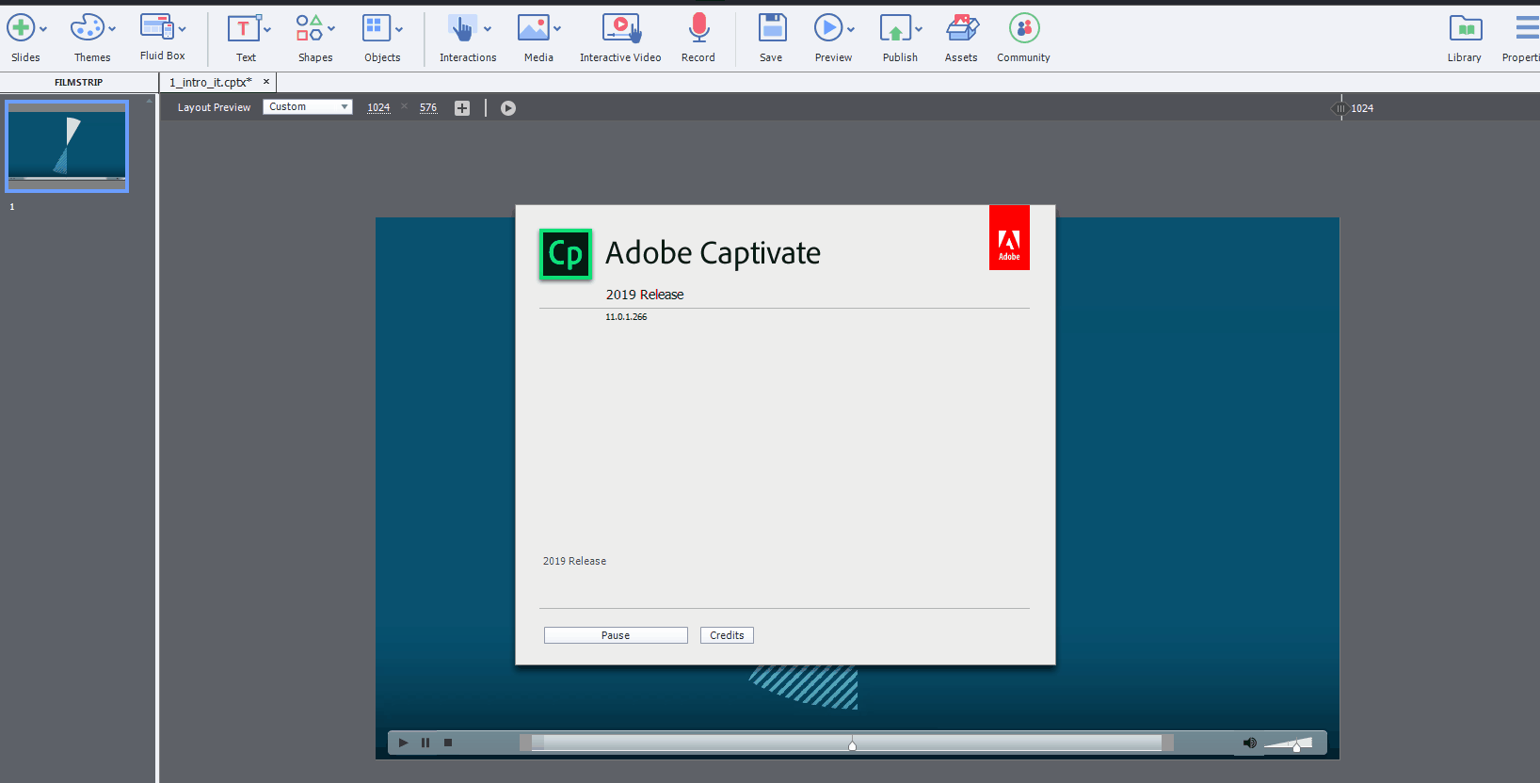Click the Text tool icon

tap(244, 28)
